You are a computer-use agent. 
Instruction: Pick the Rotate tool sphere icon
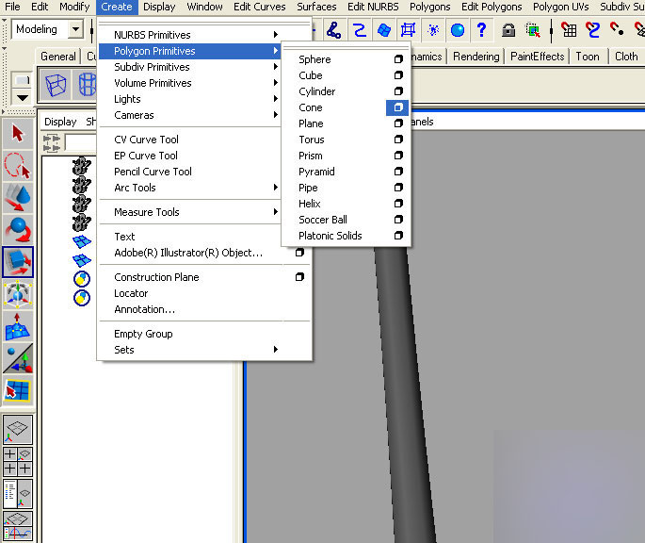(x=18, y=229)
